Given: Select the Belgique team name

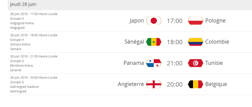Looking at the screenshot, I should pyautogui.click(x=216, y=84).
